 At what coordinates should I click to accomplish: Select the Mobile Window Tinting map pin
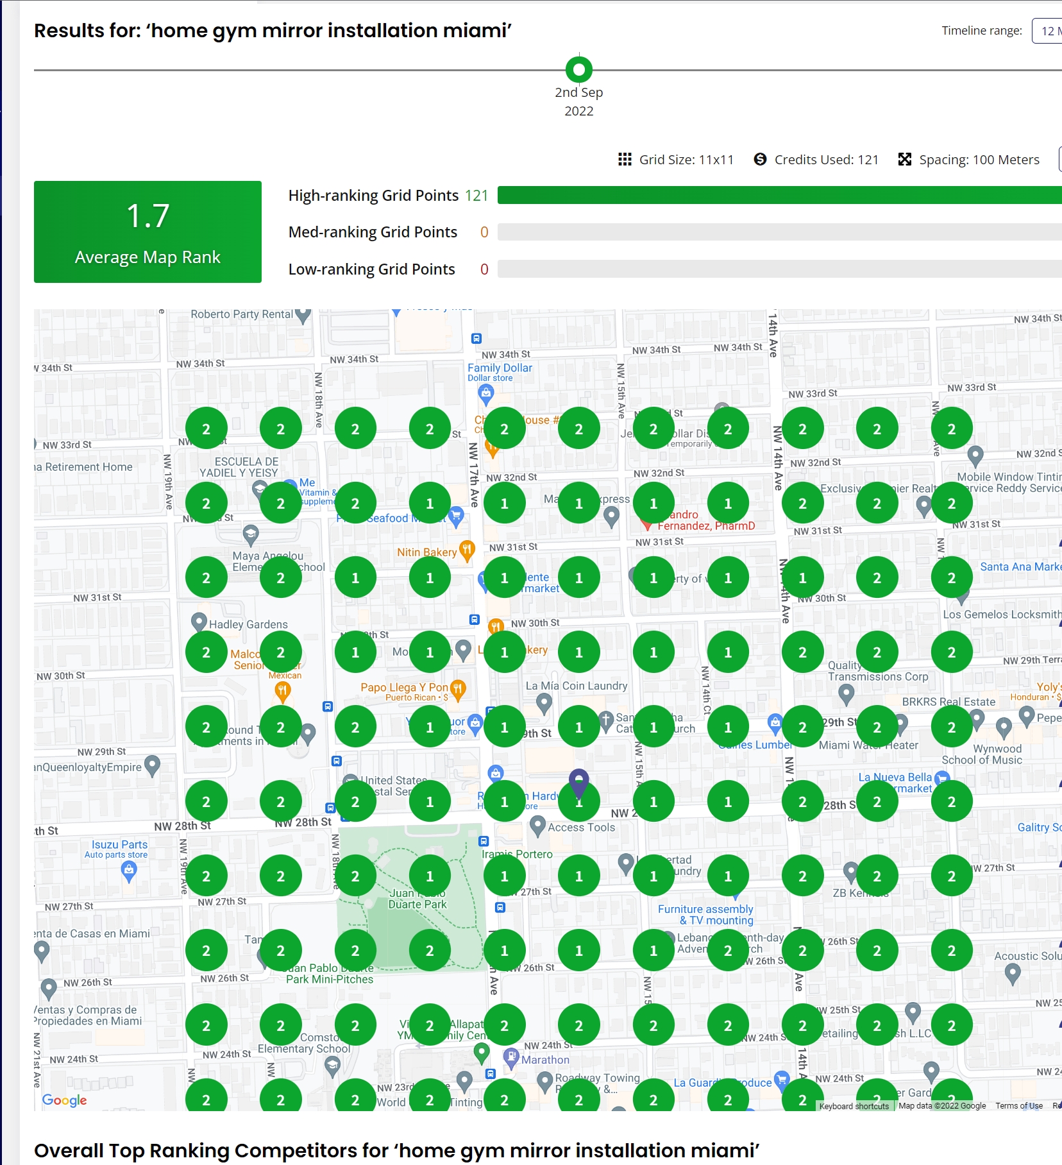pos(975,455)
